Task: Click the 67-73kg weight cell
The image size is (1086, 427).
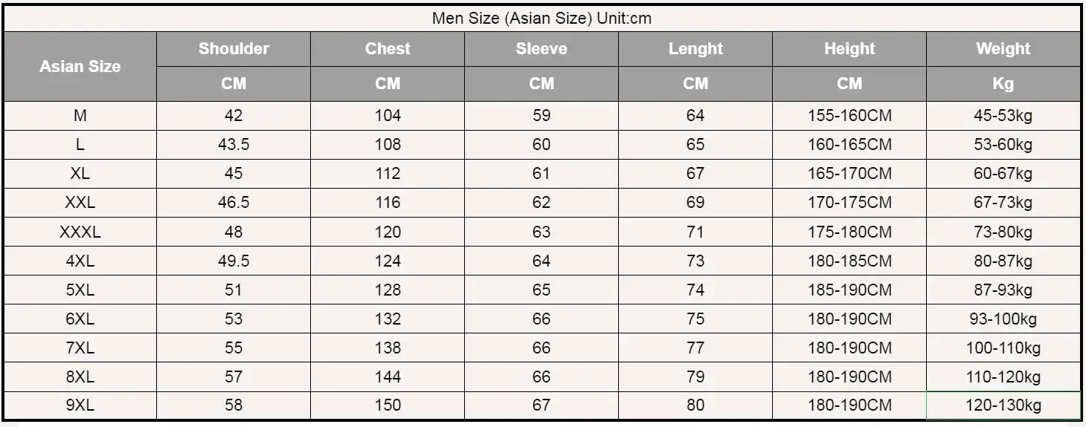Action: [1003, 203]
